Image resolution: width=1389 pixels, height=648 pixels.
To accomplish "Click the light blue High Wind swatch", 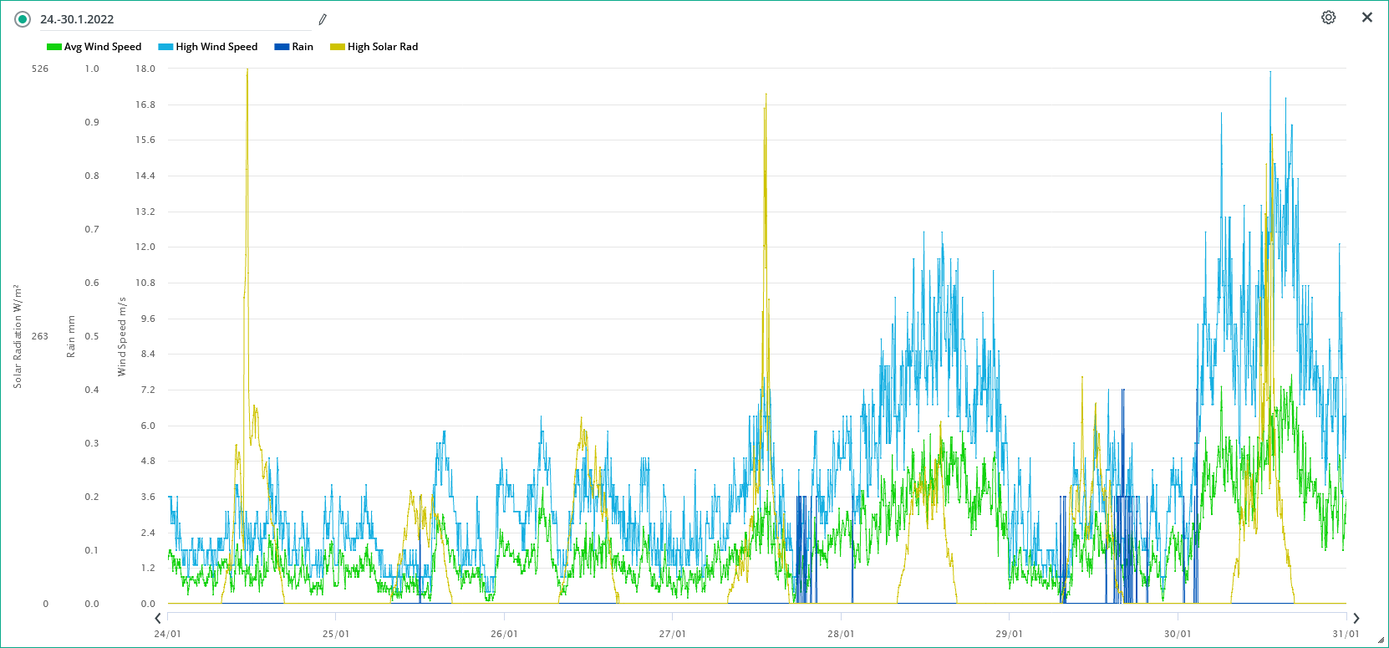I will 165,47.
